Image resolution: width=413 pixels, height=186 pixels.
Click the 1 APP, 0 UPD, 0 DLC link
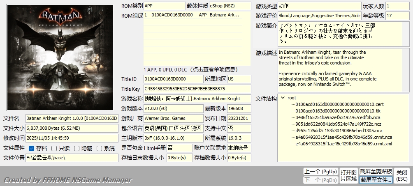tap(191, 70)
